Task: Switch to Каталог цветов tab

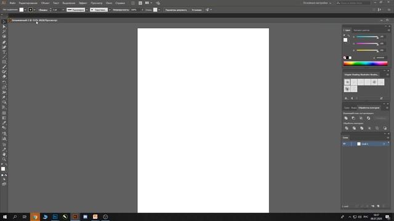Action: tap(361, 30)
